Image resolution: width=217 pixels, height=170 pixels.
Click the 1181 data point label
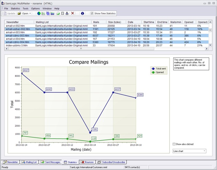(x=94, y=130)
